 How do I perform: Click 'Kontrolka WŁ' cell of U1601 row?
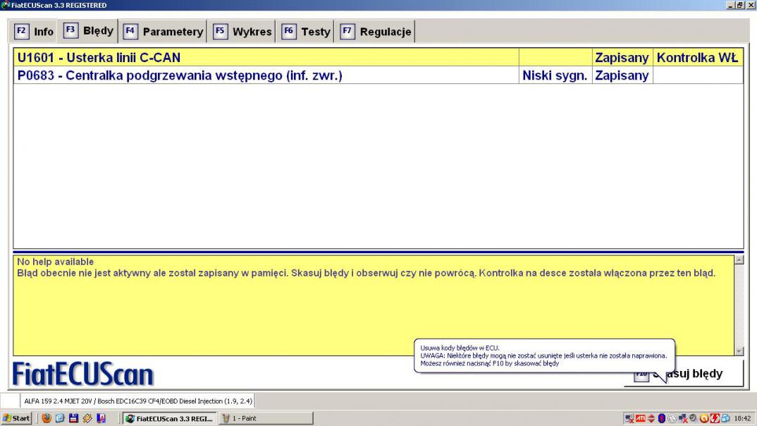point(697,57)
